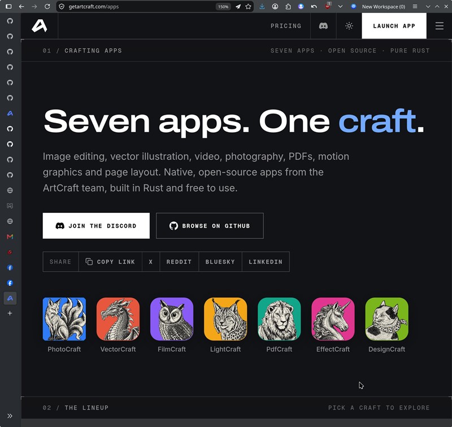The width and height of the screenshot is (452, 427).
Task: Click the LightCraft label
Action: coord(225,349)
